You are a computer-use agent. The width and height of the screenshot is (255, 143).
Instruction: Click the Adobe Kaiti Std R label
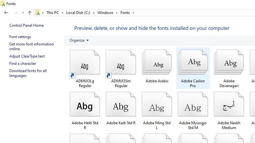coord(121,123)
